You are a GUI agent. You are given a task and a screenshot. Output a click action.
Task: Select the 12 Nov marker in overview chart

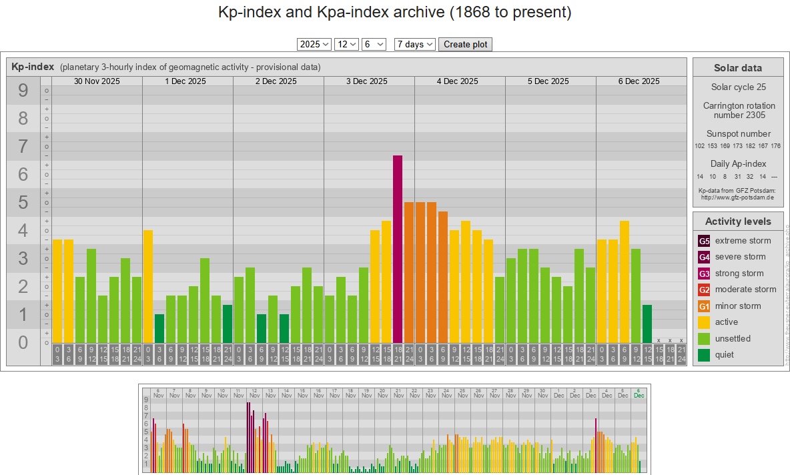pos(254,393)
